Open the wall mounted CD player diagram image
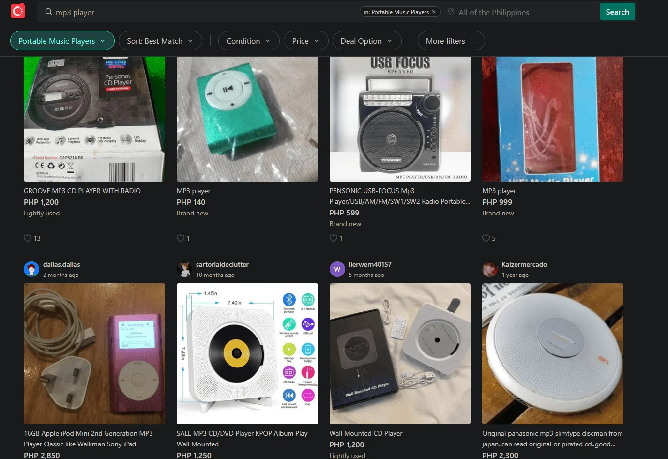 [247, 353]
